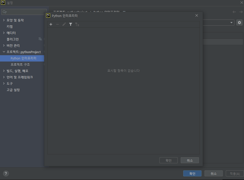Click the show paths tree icon
This screenshot has height=180, width=244.
click(77, 24)
